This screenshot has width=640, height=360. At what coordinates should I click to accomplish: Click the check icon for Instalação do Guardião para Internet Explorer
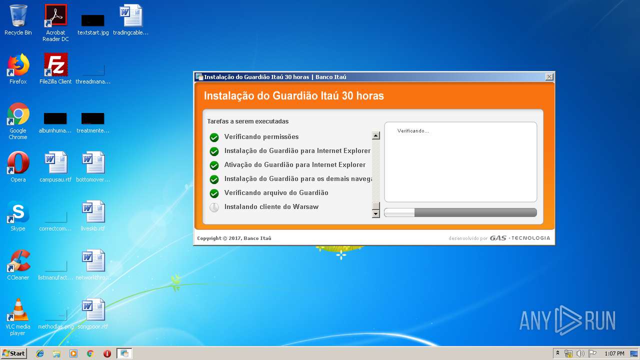tap(214, 151)
